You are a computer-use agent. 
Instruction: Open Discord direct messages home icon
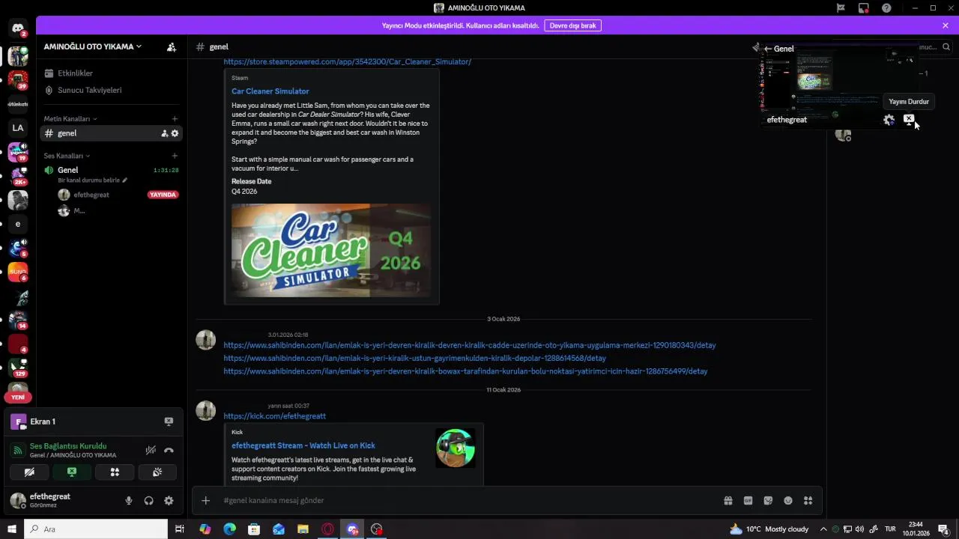click(x=18, y=28)
